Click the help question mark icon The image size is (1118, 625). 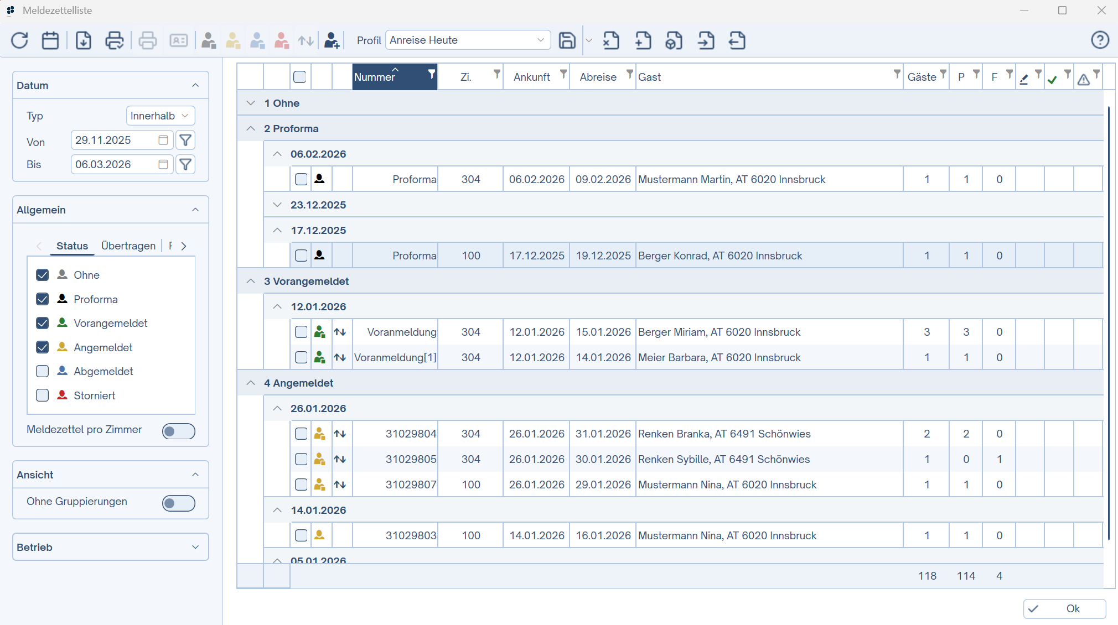click(x=1100, y=40)
